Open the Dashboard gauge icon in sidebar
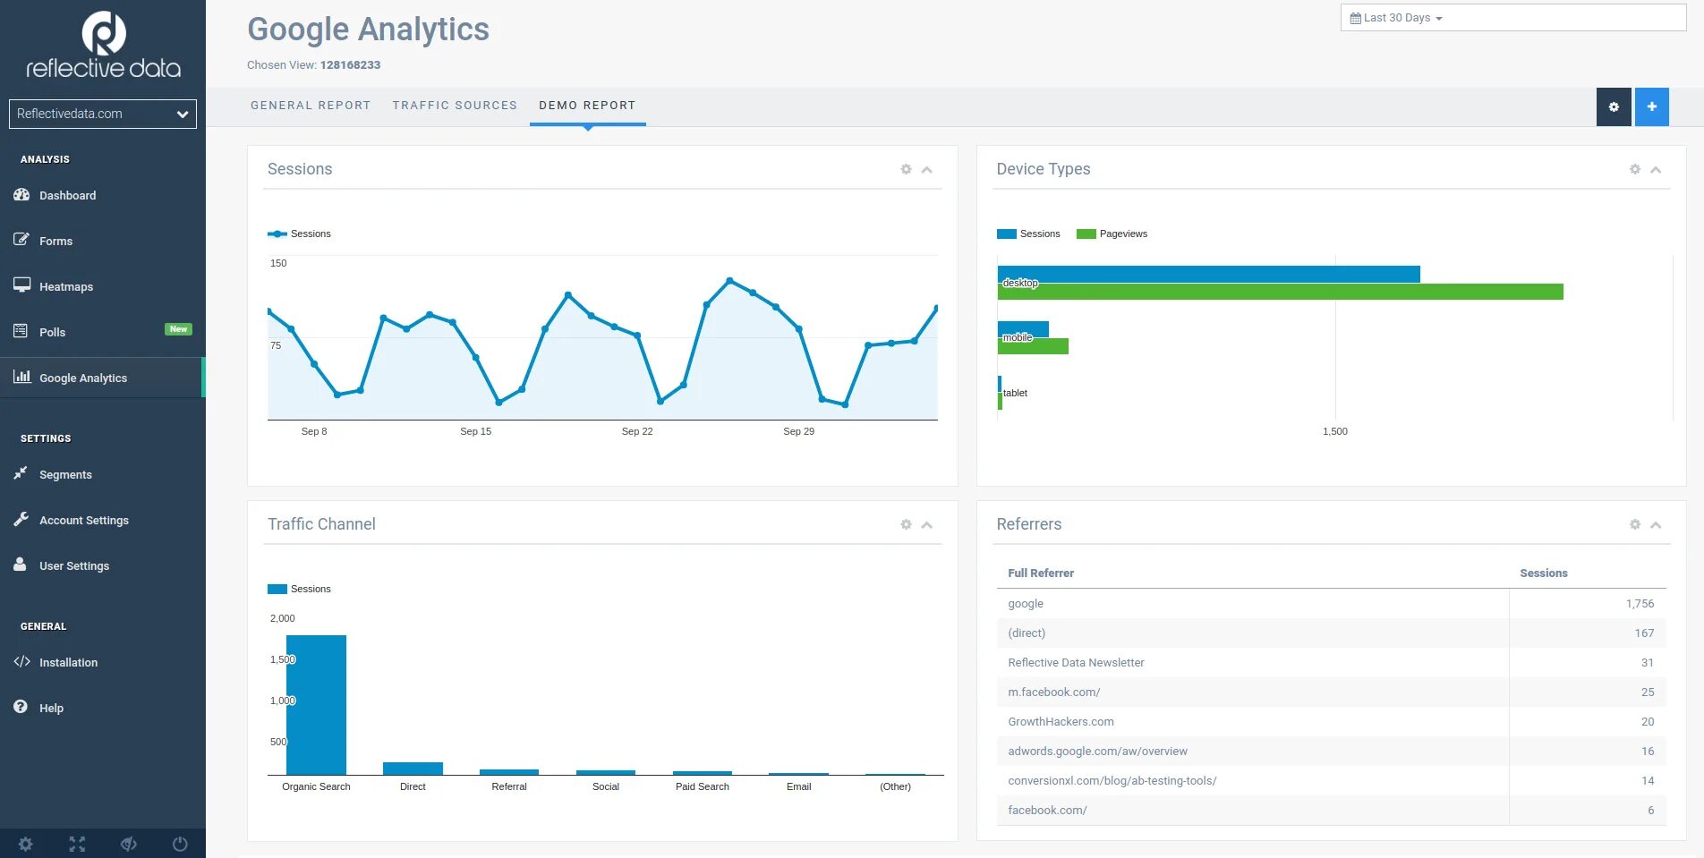Viewport: 1704px width, 858px height. pyautogui.click(x=21, y=195)
